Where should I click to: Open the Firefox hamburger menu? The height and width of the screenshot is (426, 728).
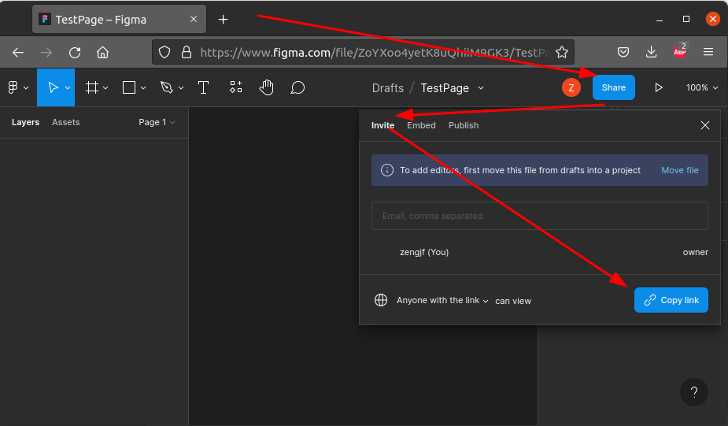(708, 52)
